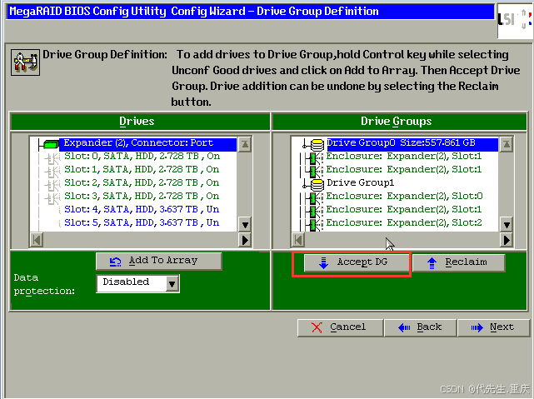Click drive icon beside Slot: 2 SATA drive
This screenshot has width=534, height=399.
click(52, 184)
